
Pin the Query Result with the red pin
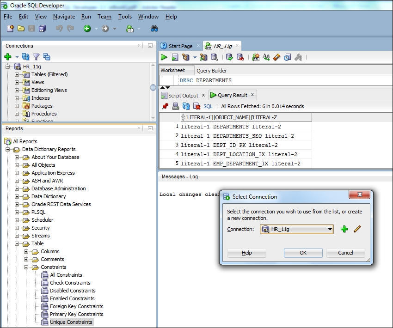165,106
